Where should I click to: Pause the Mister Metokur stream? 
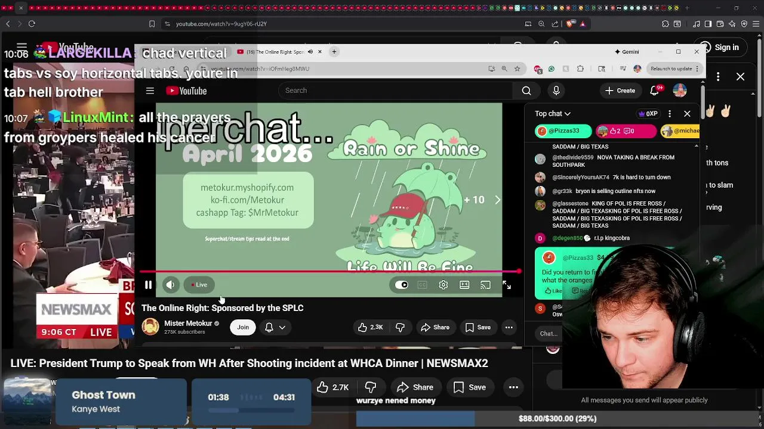(148, 285)
